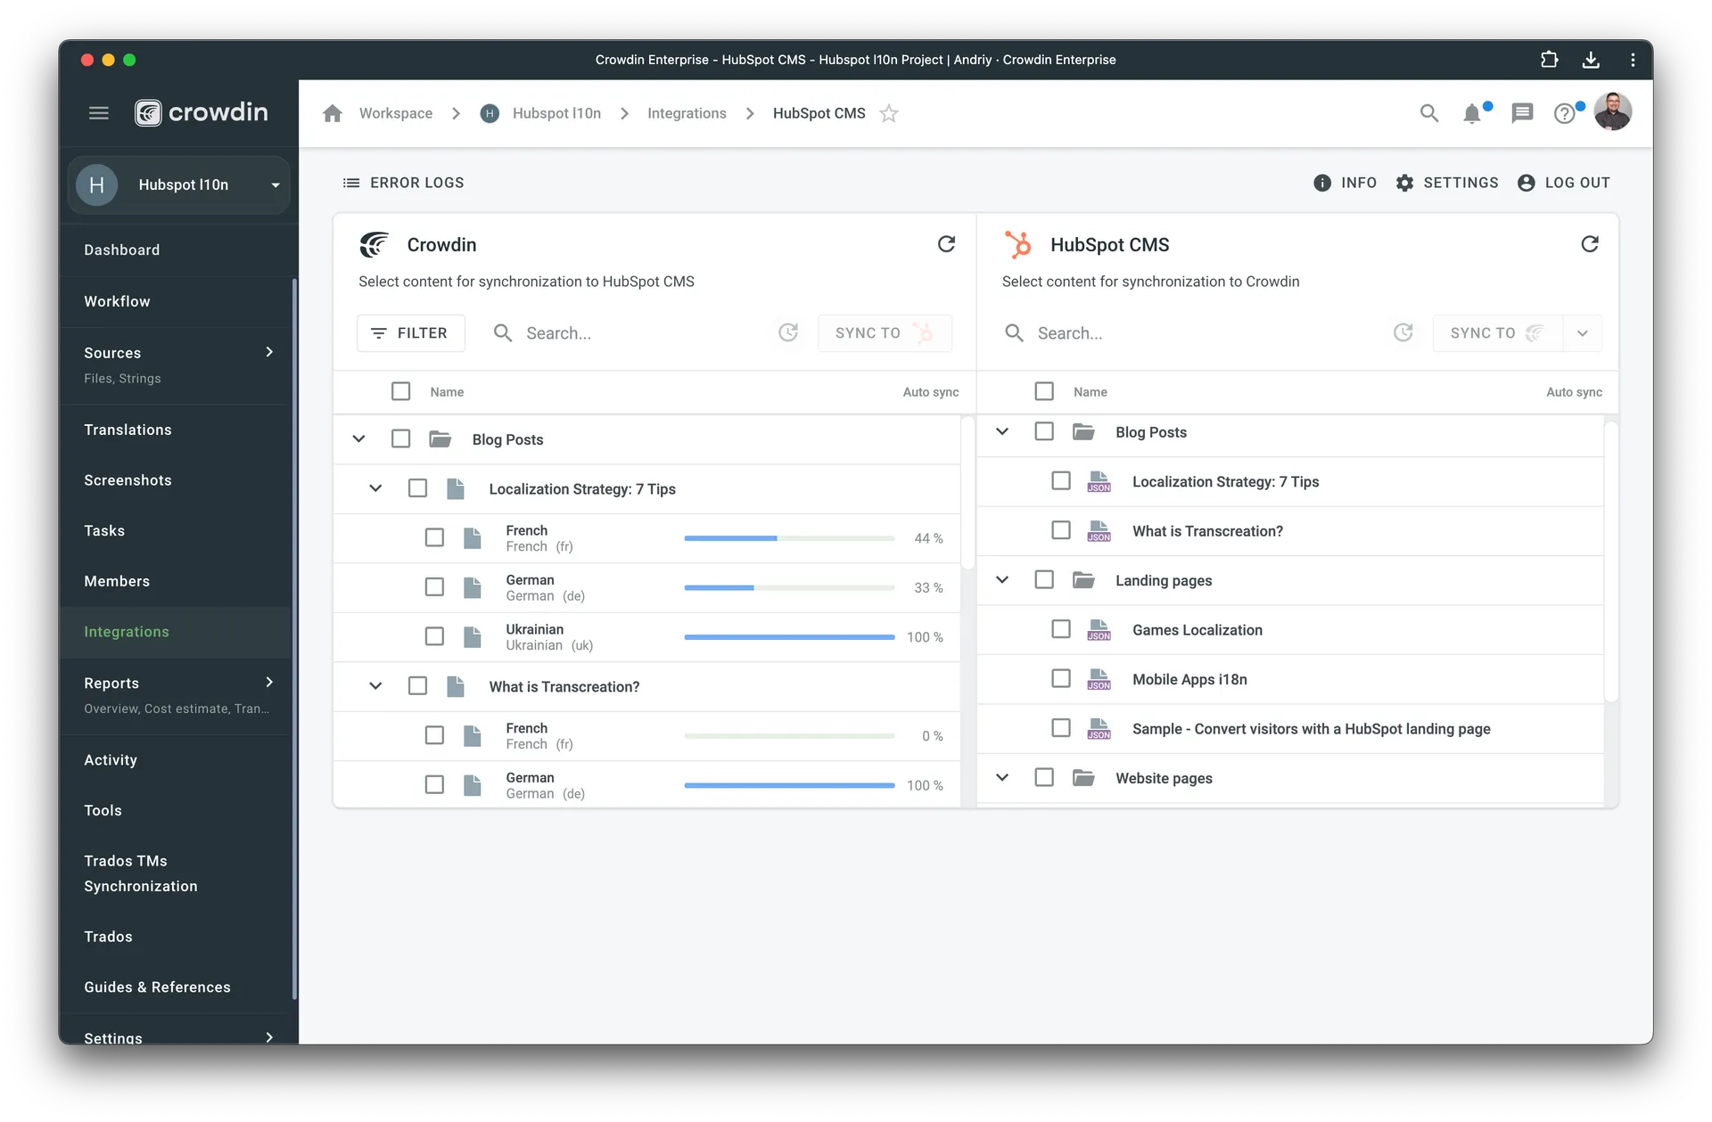Click LOG OUT
Screen dimensions: 1712x1122
click(1564, 183)
